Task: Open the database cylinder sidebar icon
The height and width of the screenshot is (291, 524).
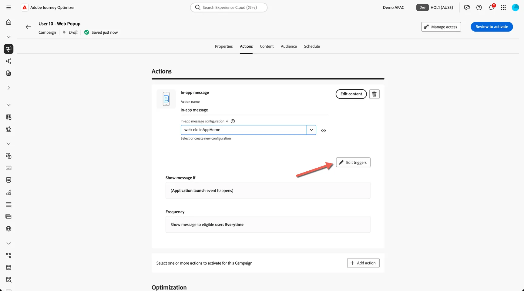Action: click(8, 268)
